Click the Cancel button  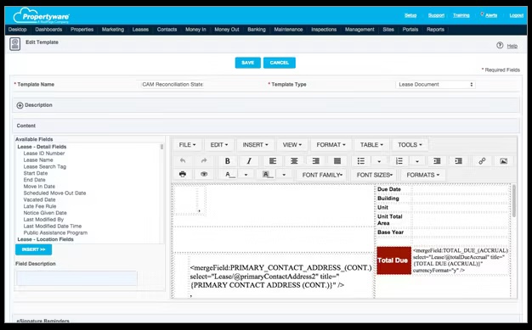point(280,63)
